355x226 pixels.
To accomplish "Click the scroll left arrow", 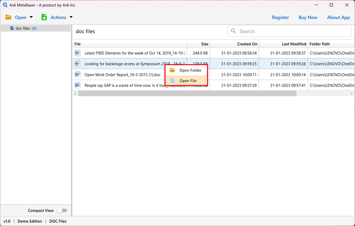I will point(75,94).
